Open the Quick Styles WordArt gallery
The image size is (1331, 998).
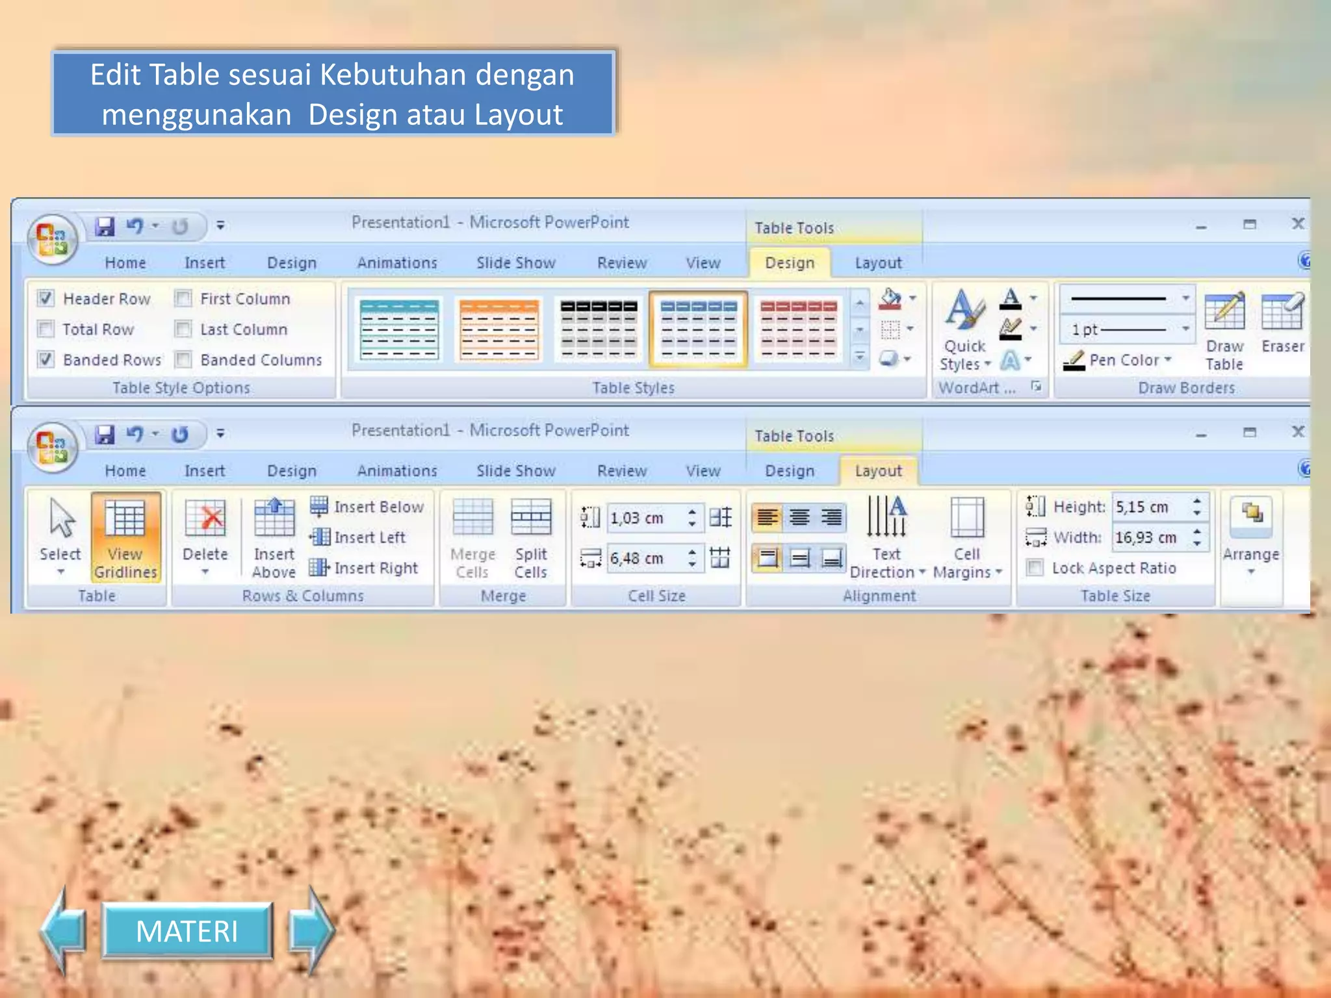(964, 331)
